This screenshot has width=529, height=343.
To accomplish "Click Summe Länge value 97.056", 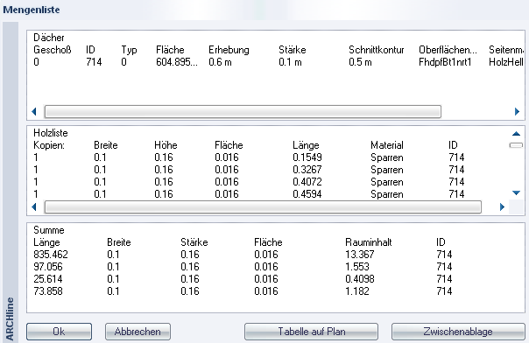I will (x=48, y=267).
